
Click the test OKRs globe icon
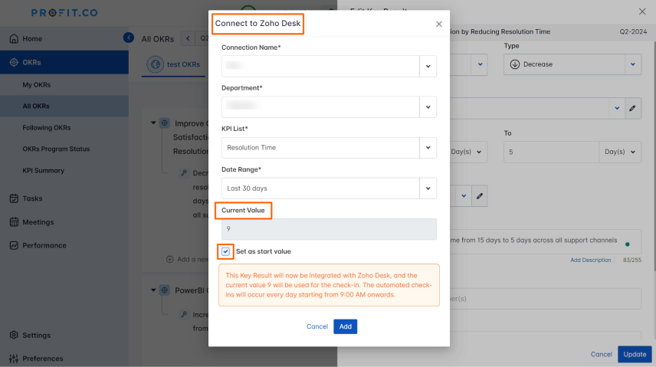click(156, 64)
